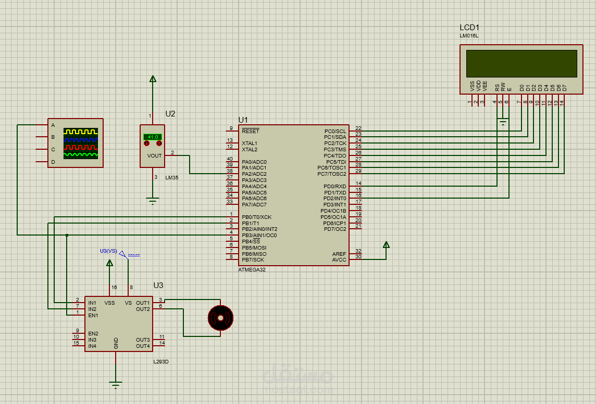Click the power terminal above the LM35

pyautogui.click(x=152, y=78)
